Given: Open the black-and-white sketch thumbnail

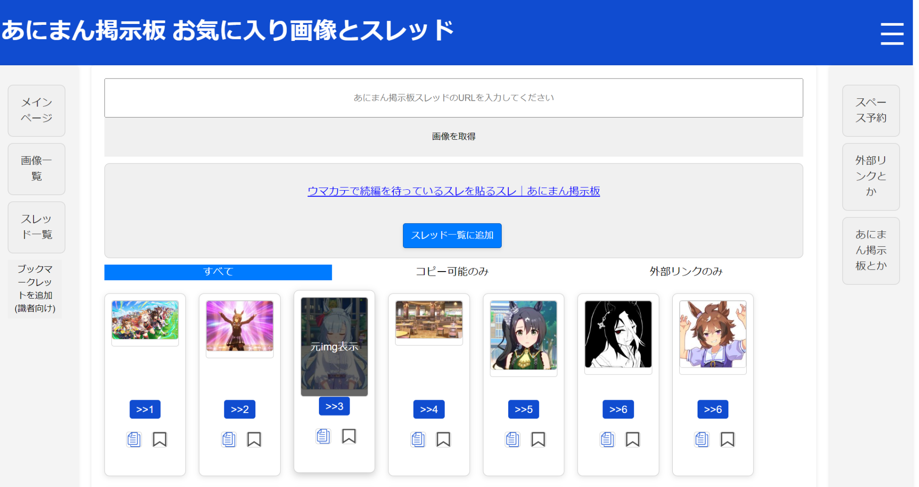Looking at the screenshot, I should pos(618,334).
